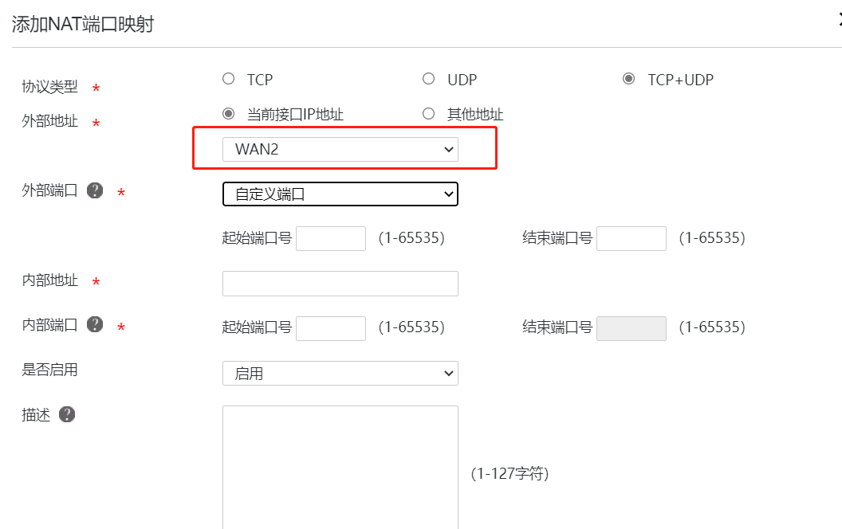This screenshot has width=842, height=529.
Task: Click help icon next to 描述
Action: [67, 414]
